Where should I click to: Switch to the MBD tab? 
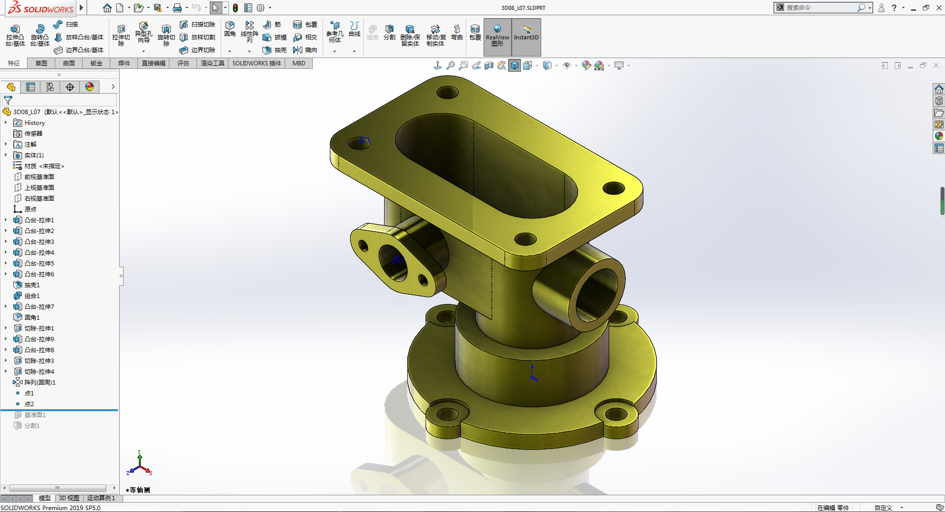click(x=299, y=63)
